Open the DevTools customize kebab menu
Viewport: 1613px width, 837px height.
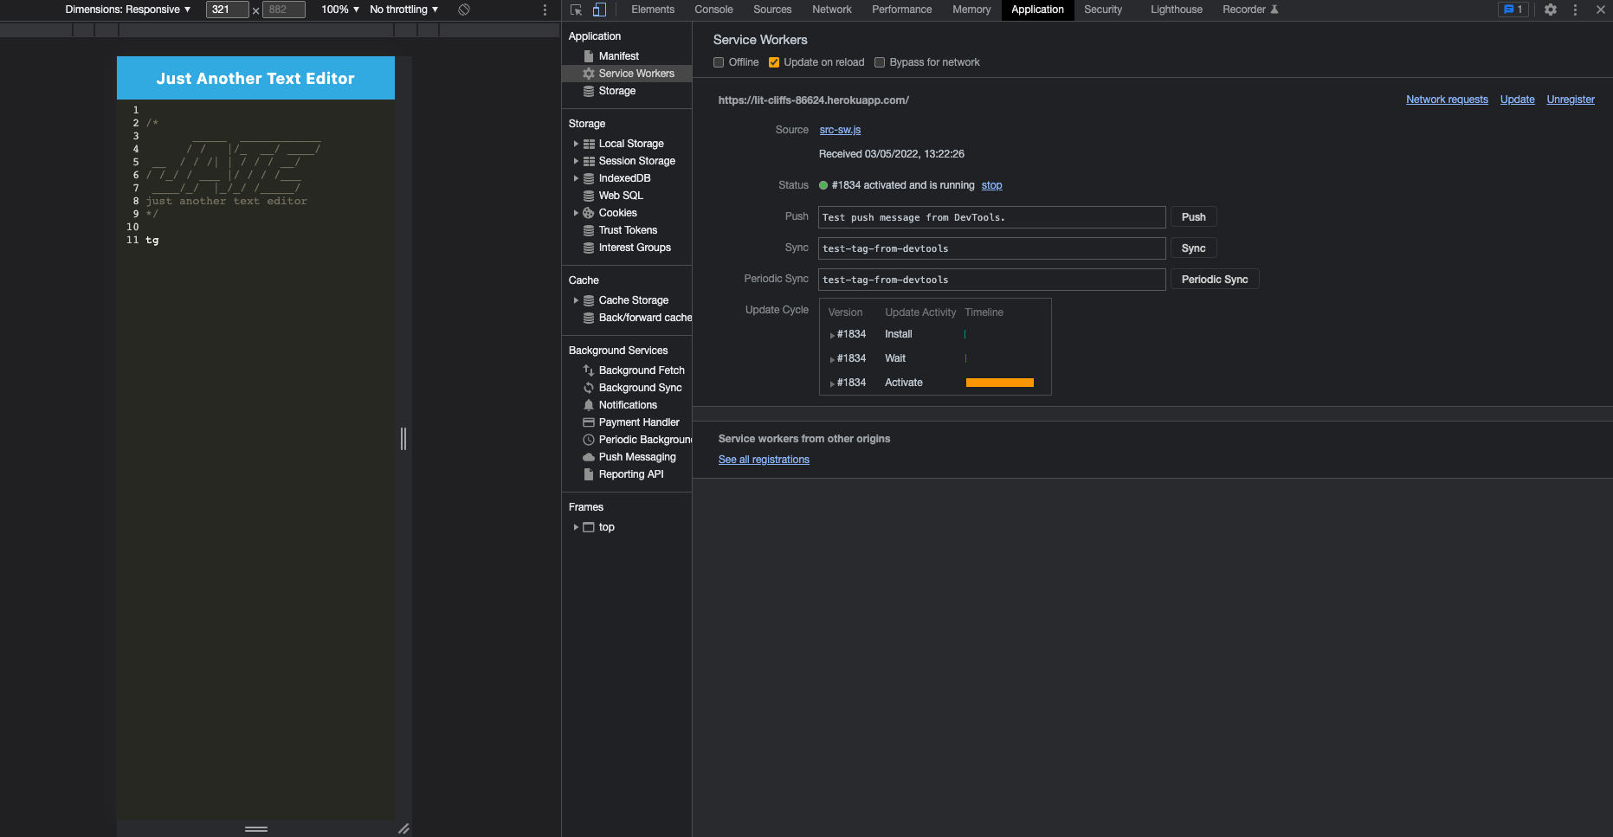click(x=1575, y=10)
